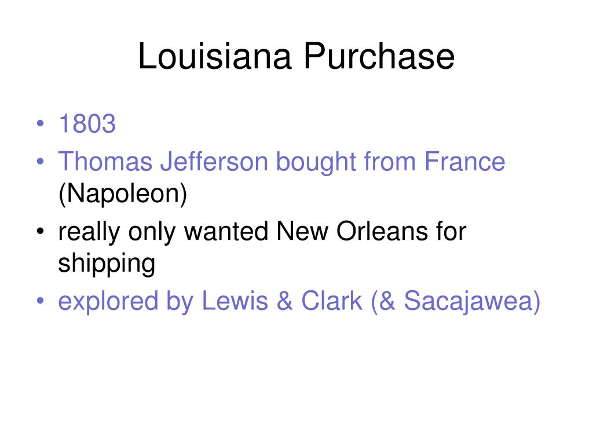Click the name Clark
This screenshot has width=593, height=445.
click(x=332, y=301)
